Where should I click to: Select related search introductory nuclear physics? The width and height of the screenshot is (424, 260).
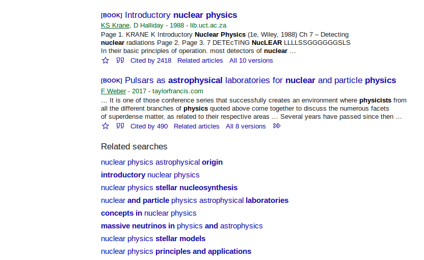150,175
